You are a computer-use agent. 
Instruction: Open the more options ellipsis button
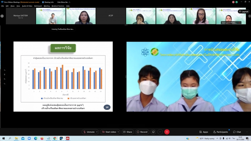click(x=160, y=132)
